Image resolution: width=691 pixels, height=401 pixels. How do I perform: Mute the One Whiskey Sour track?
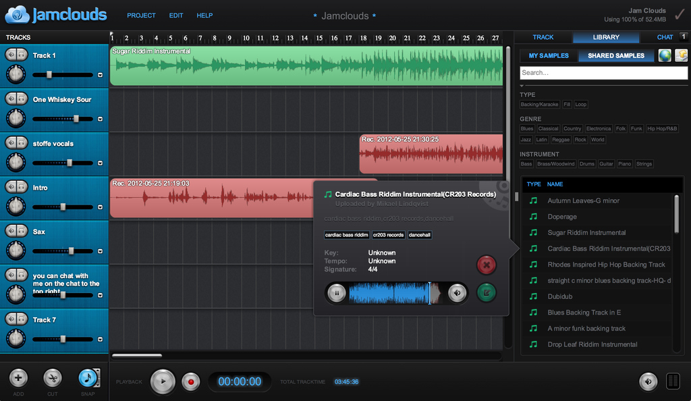pos(11,99)
